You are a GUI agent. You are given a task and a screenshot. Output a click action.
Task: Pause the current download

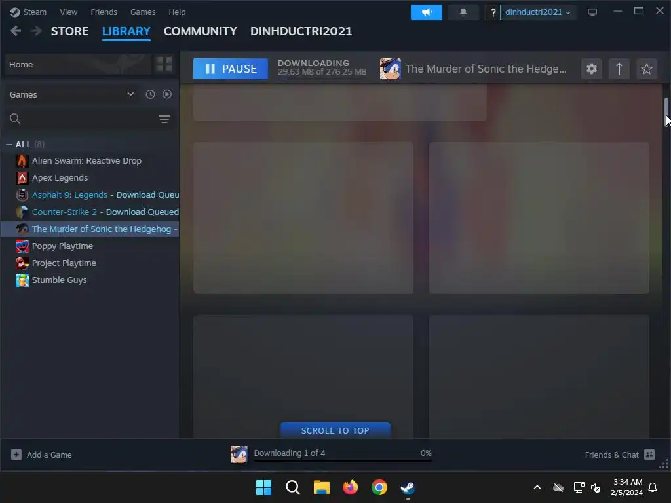pos(230,69)
